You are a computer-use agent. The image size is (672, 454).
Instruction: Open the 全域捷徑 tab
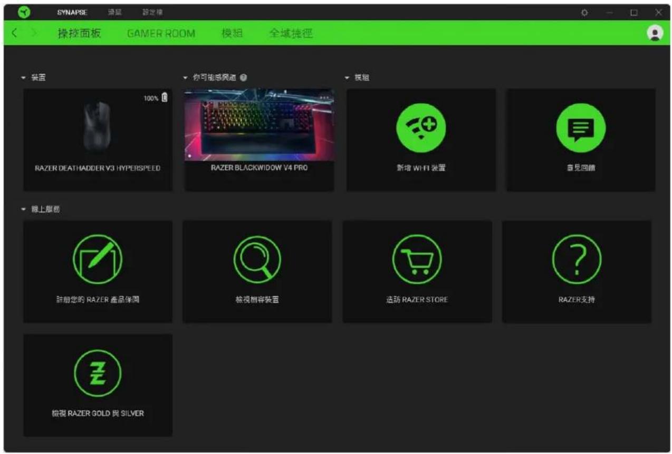pos(291,33)
